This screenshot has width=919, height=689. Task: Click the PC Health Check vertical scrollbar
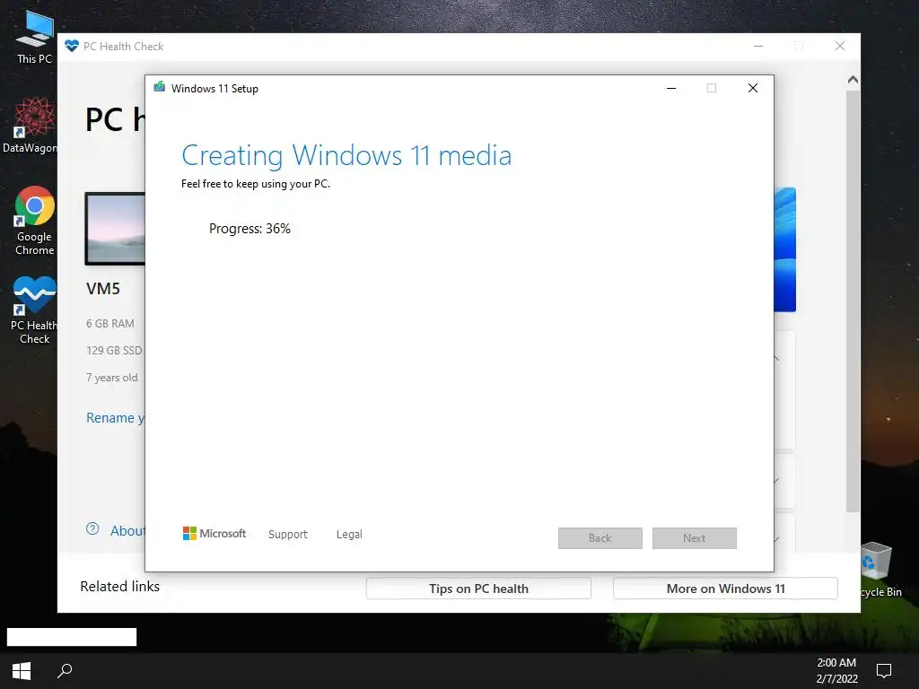click(x=853, y=301)
